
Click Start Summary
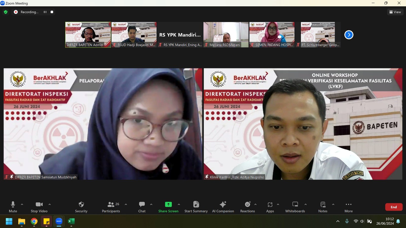click(196, 207)
